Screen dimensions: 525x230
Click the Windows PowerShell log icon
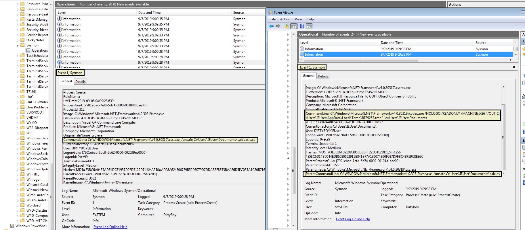(12, 226)
